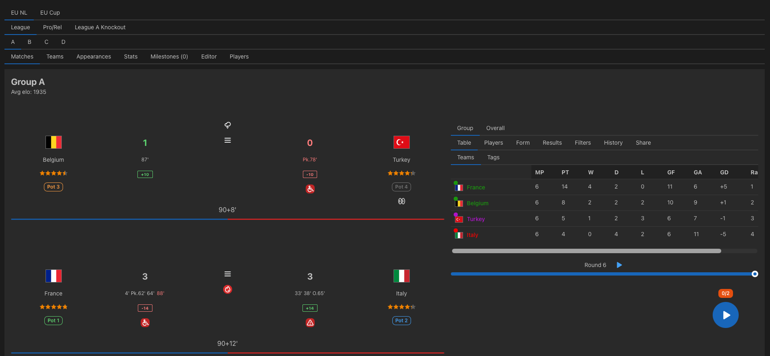Click the rivalry icon below Turkey's Pot 4
Viewport: 770px width, 356px height.
click(402, 201)
